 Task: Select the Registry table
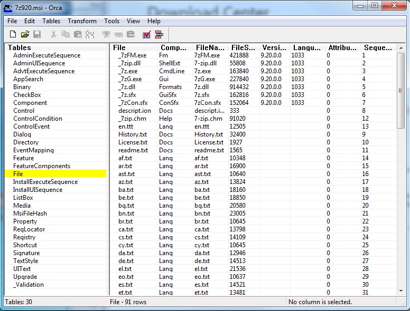24,237
